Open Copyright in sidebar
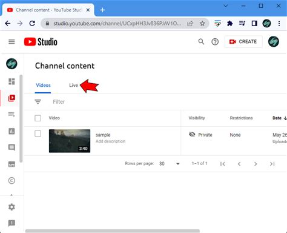This screenshot has height=233, width=287. coord(12,180)
